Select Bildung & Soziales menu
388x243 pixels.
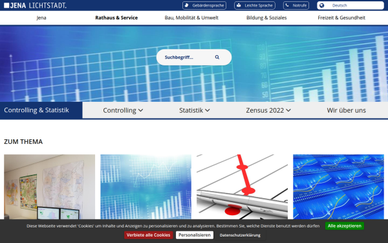tap(266, 17)
